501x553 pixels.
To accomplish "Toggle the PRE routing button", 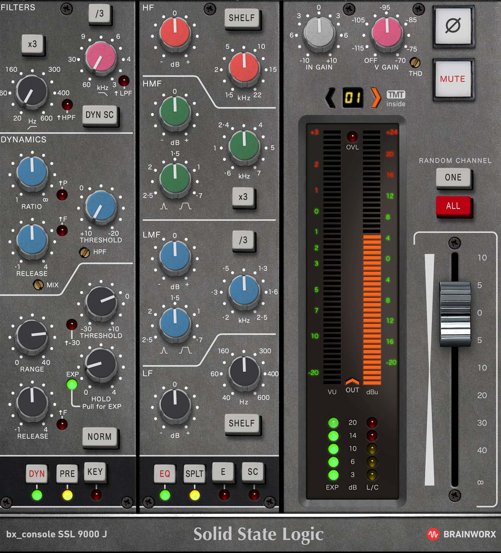I will point(67,473).
